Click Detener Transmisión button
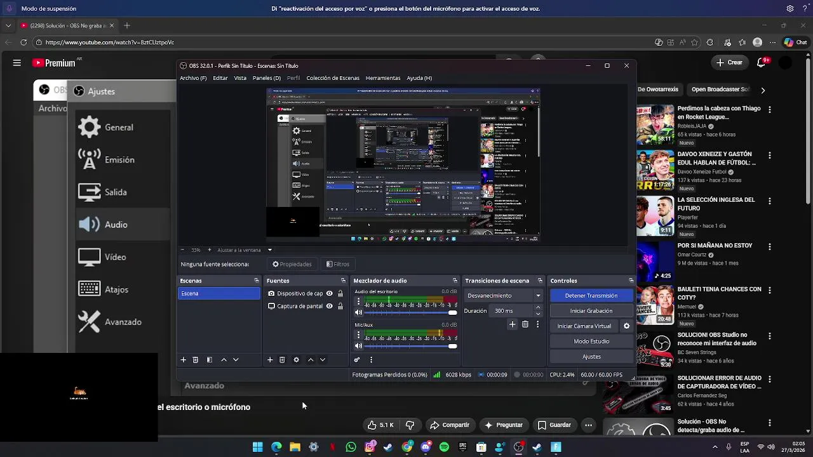Viewport: 813px width, 457px height. [591, 296]
